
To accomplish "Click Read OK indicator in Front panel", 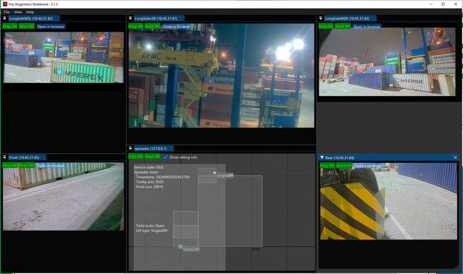I will point(27,166).
